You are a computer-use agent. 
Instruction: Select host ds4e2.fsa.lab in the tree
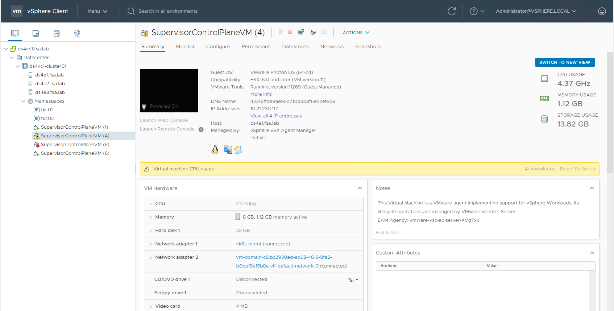pyautogui.click(x=50, y=84)
